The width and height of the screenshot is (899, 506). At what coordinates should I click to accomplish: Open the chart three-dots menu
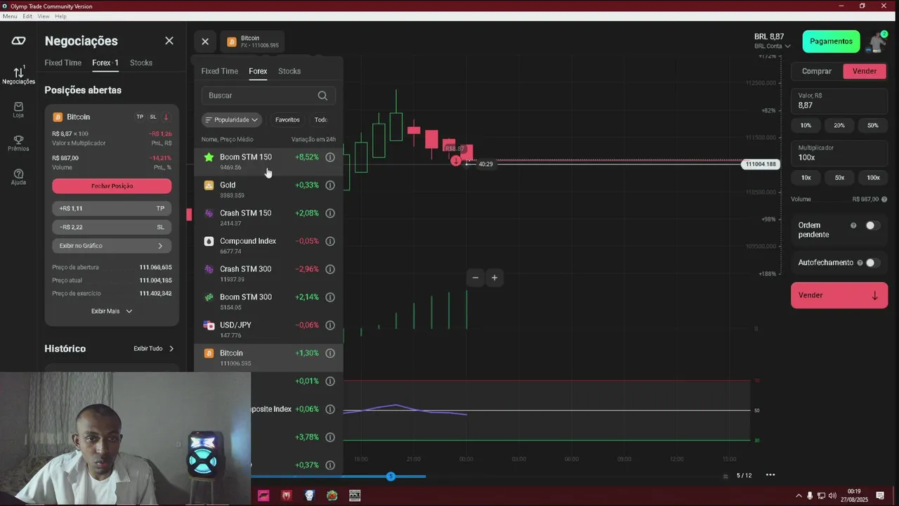click(x=770, y=475)
